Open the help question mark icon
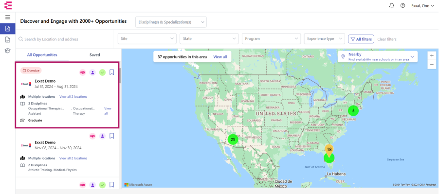The height and width of the screenshot is (194, 439). pyautogui.click(x=402, y=5)
